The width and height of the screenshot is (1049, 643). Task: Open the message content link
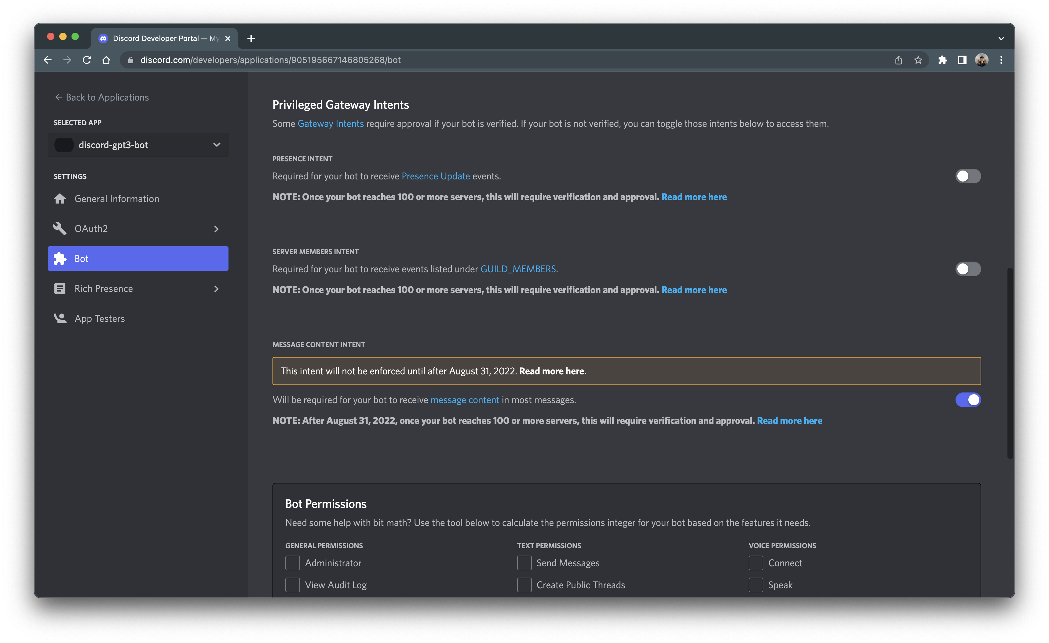tap(464, 400)
